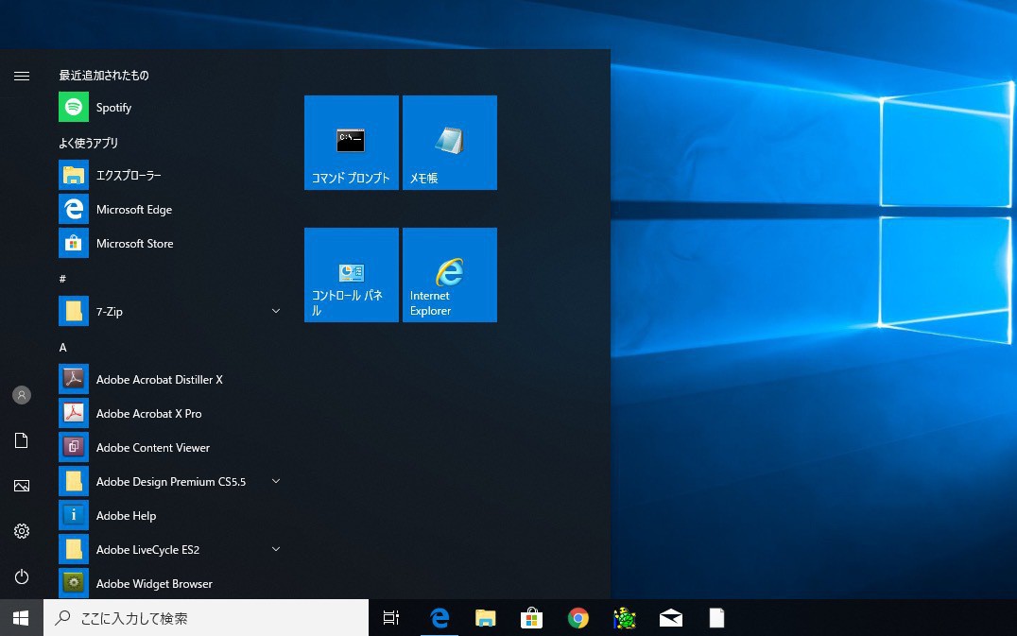This screenshot has width=1017, height=636.
Task: Click the Google Chrome taskbar icon
Action: click(578, 618)
